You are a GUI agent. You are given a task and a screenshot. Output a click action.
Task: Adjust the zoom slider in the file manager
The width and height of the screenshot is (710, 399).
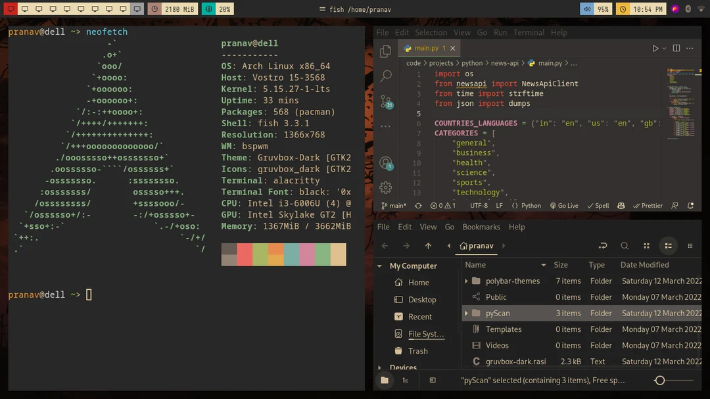point(659,380)
